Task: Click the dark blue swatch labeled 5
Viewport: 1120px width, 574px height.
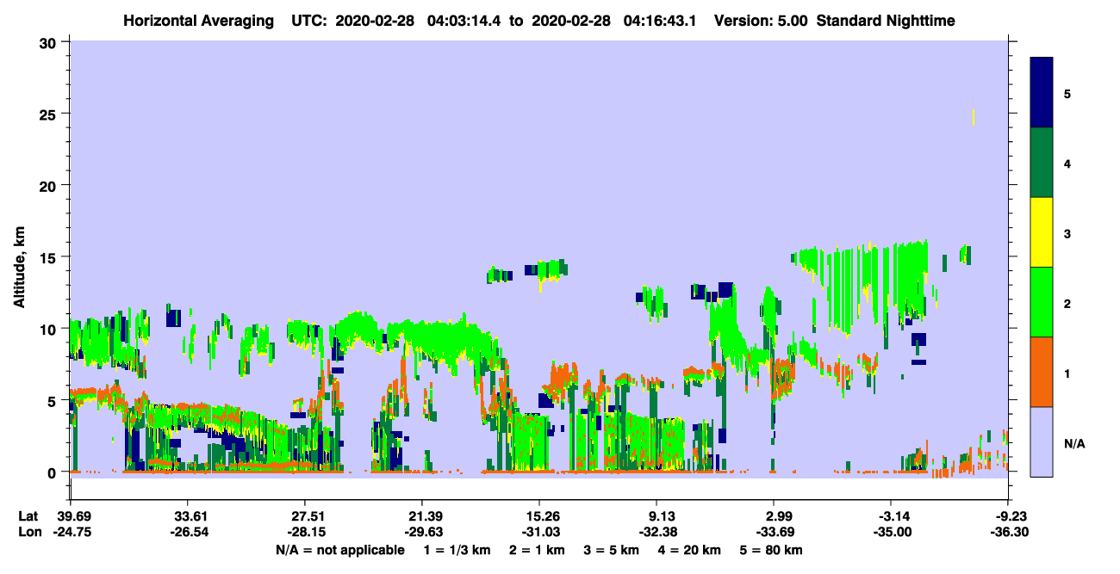Action: pyautogui.click(x=1042, y=92)
